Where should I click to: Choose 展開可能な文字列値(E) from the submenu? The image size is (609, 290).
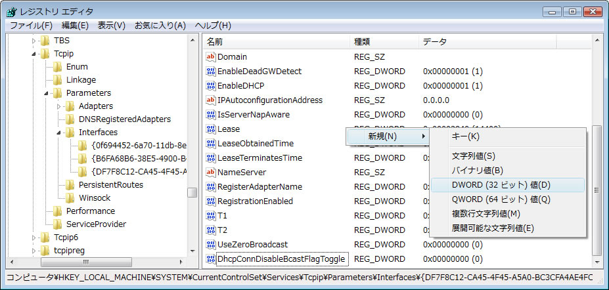click(x=508, y=228)
